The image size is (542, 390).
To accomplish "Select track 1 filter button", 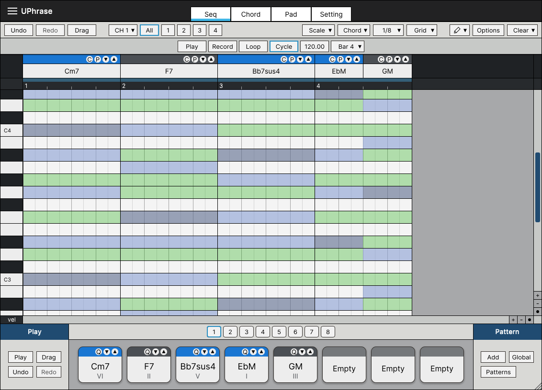I will click(168, 31).
